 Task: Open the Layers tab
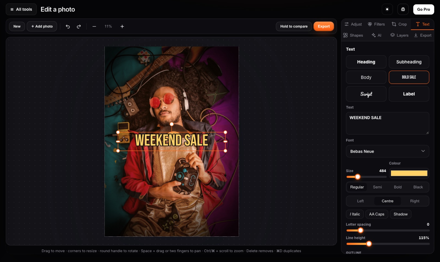tap(399, 35)
